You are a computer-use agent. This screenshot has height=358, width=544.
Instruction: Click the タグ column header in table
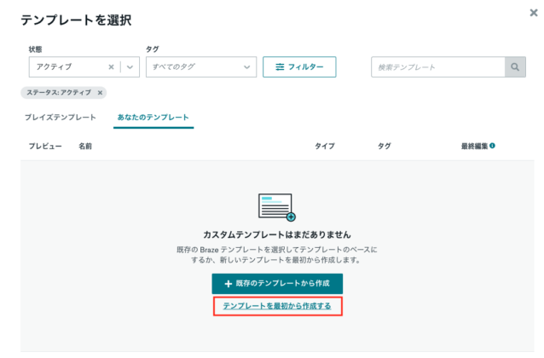click(384, 147)
